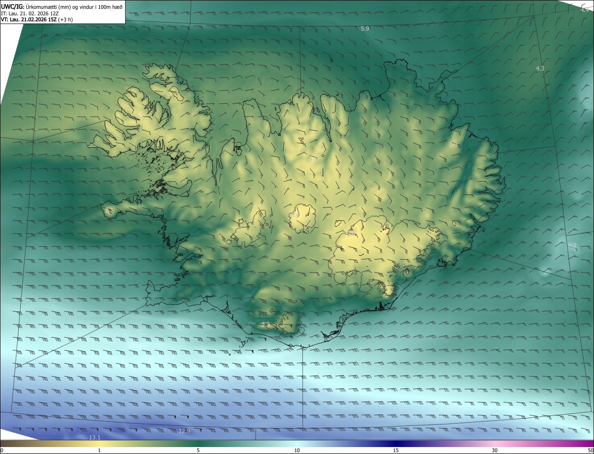Click the tick label 10 on the color scale
Image resolution: width=594 pixels, height=454 pixels.
(297, 450)
